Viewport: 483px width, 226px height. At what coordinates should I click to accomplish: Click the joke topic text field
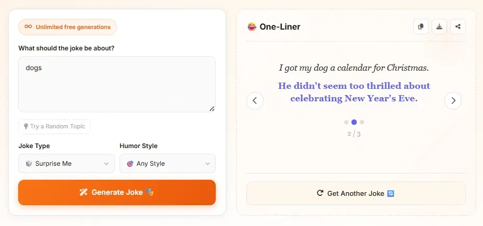tap(117, 84)
